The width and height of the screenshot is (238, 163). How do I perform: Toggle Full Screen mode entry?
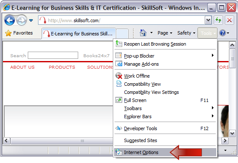[x=165, y=100]
